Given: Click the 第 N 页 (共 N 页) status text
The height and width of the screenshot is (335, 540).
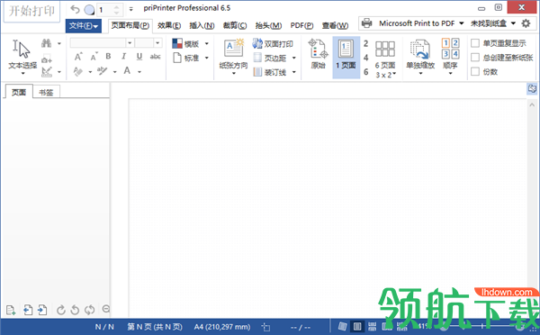Looking at the screenshot, I should click(155, 327).
